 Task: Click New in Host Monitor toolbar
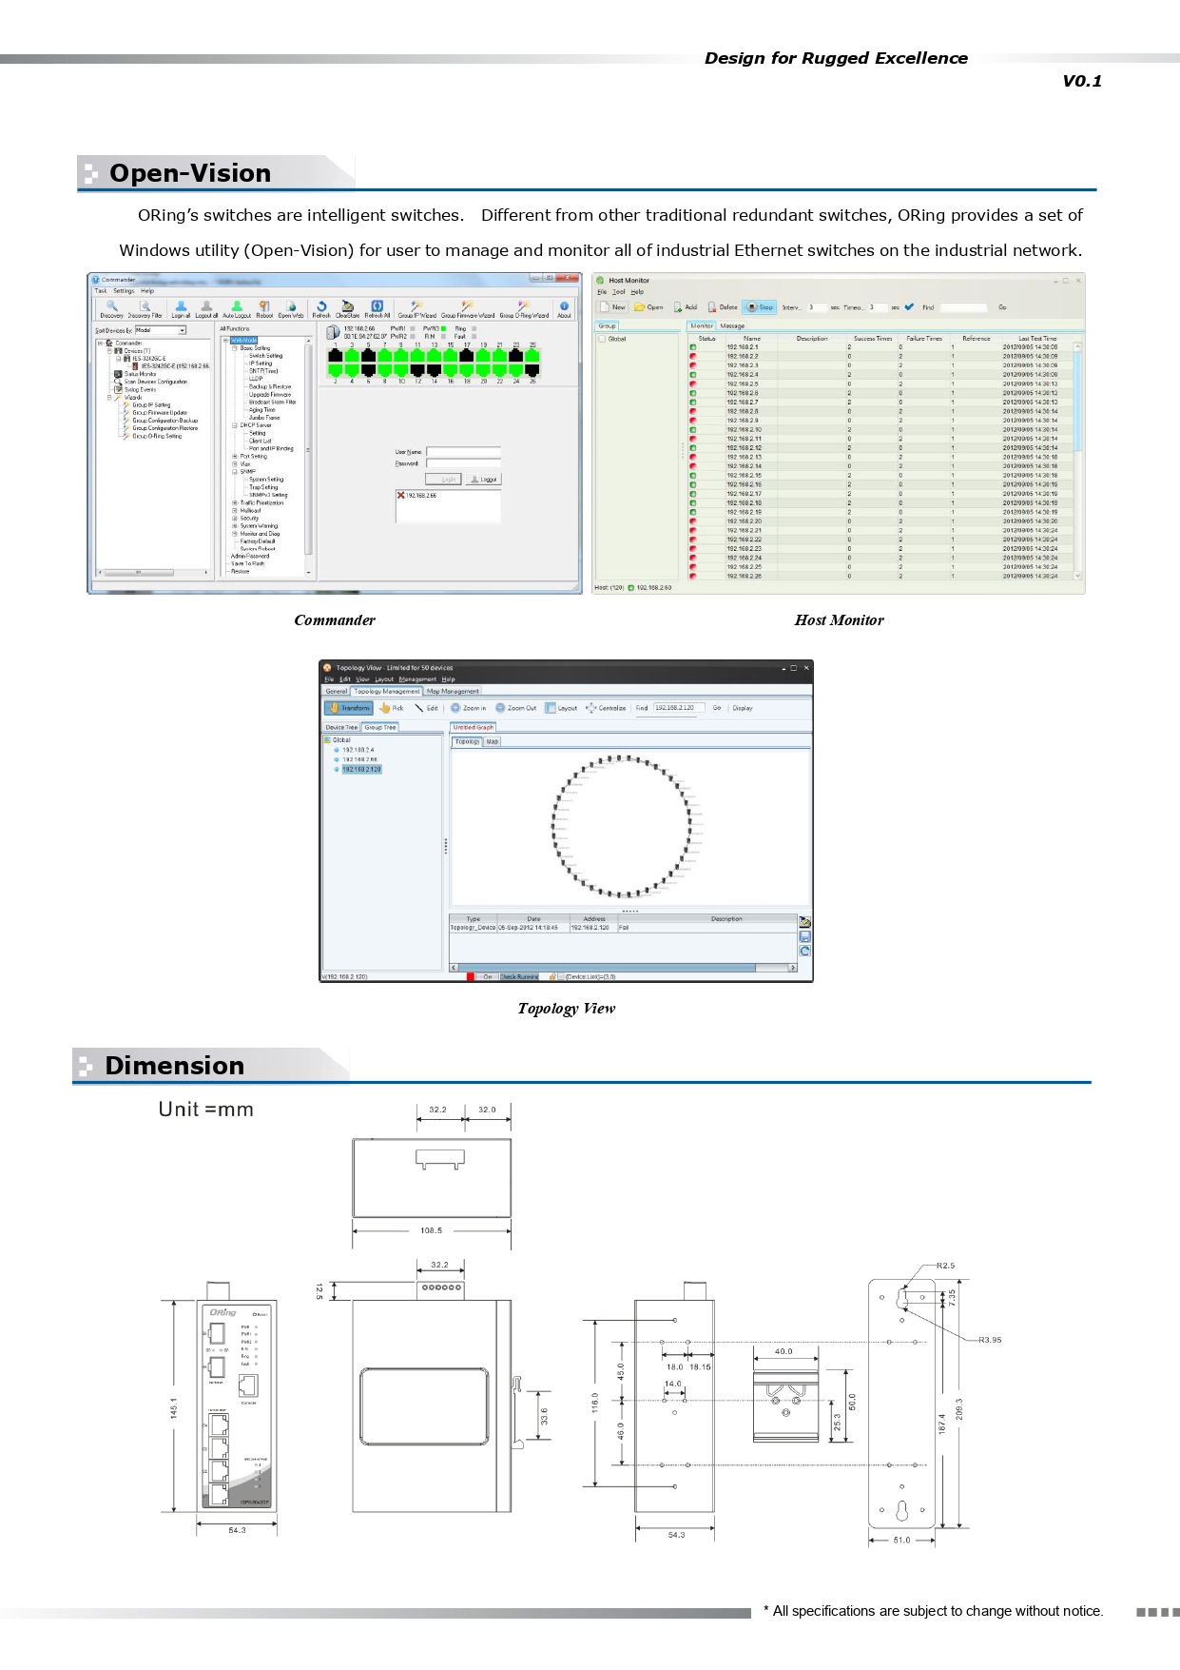coord(613,307)
